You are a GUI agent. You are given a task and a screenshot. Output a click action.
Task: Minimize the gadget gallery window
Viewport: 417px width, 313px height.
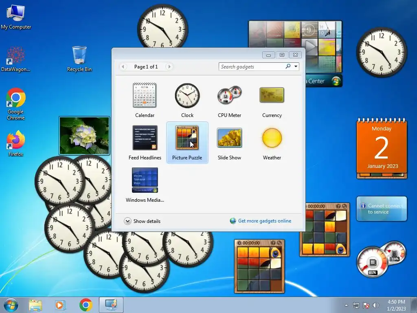[x=269, y=55]
